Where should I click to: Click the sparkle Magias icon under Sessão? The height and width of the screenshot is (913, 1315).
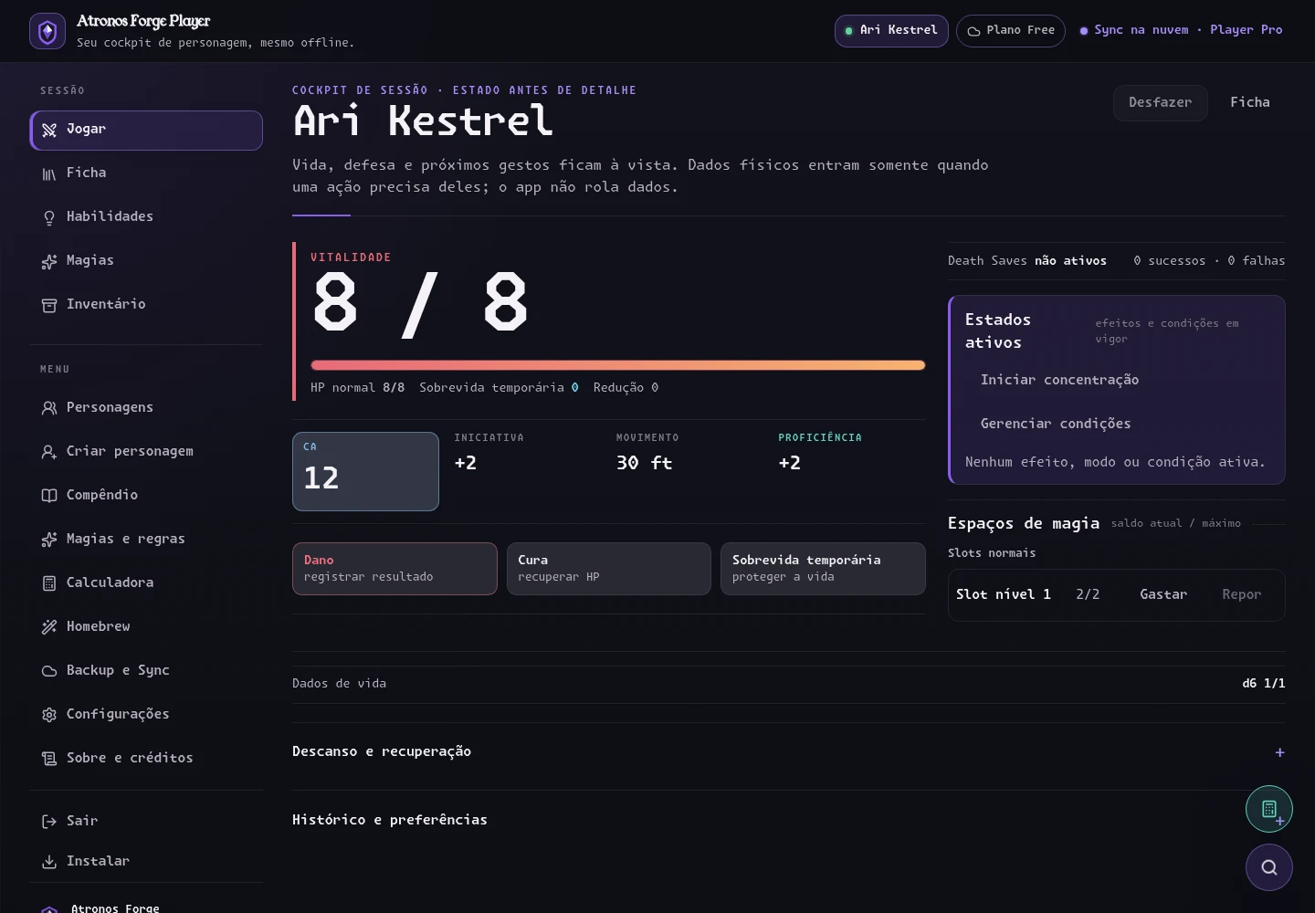(49, 262)
